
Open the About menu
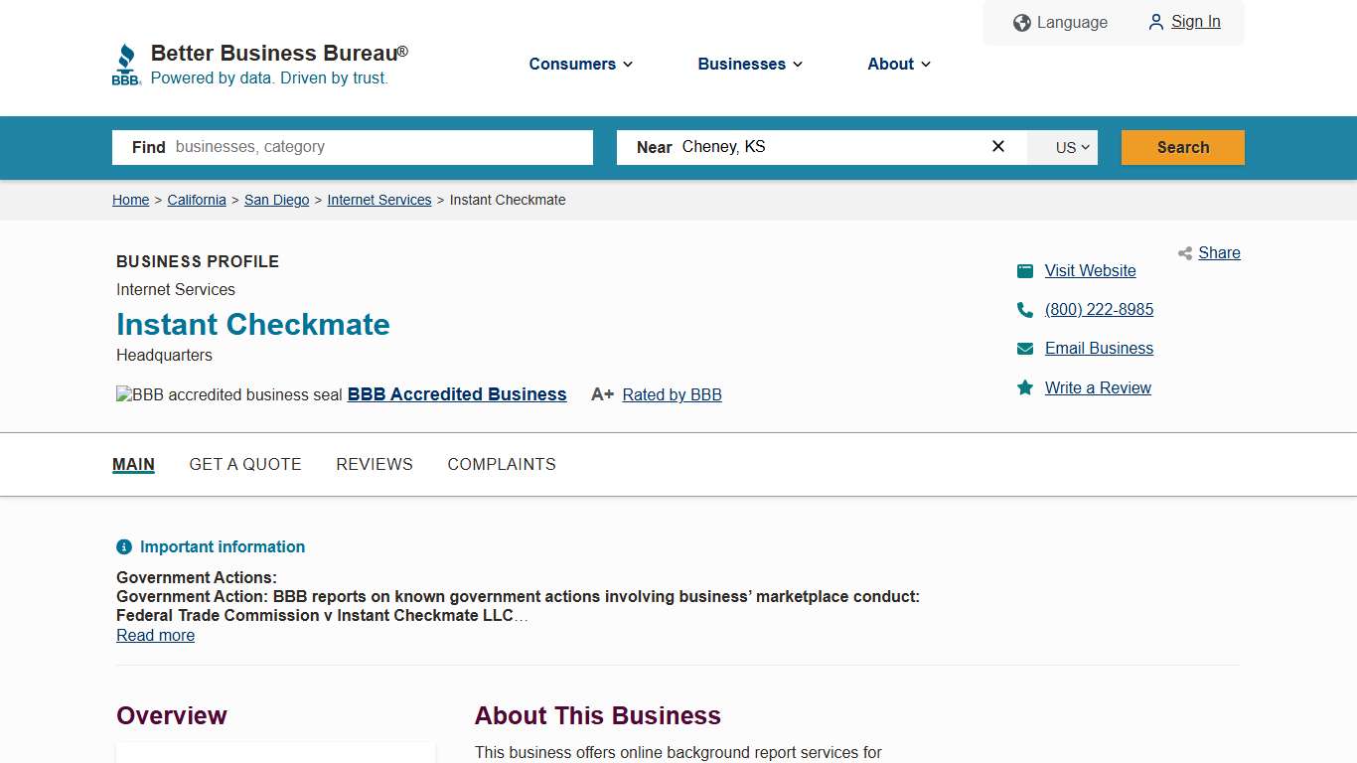click(x=898, y=64)
